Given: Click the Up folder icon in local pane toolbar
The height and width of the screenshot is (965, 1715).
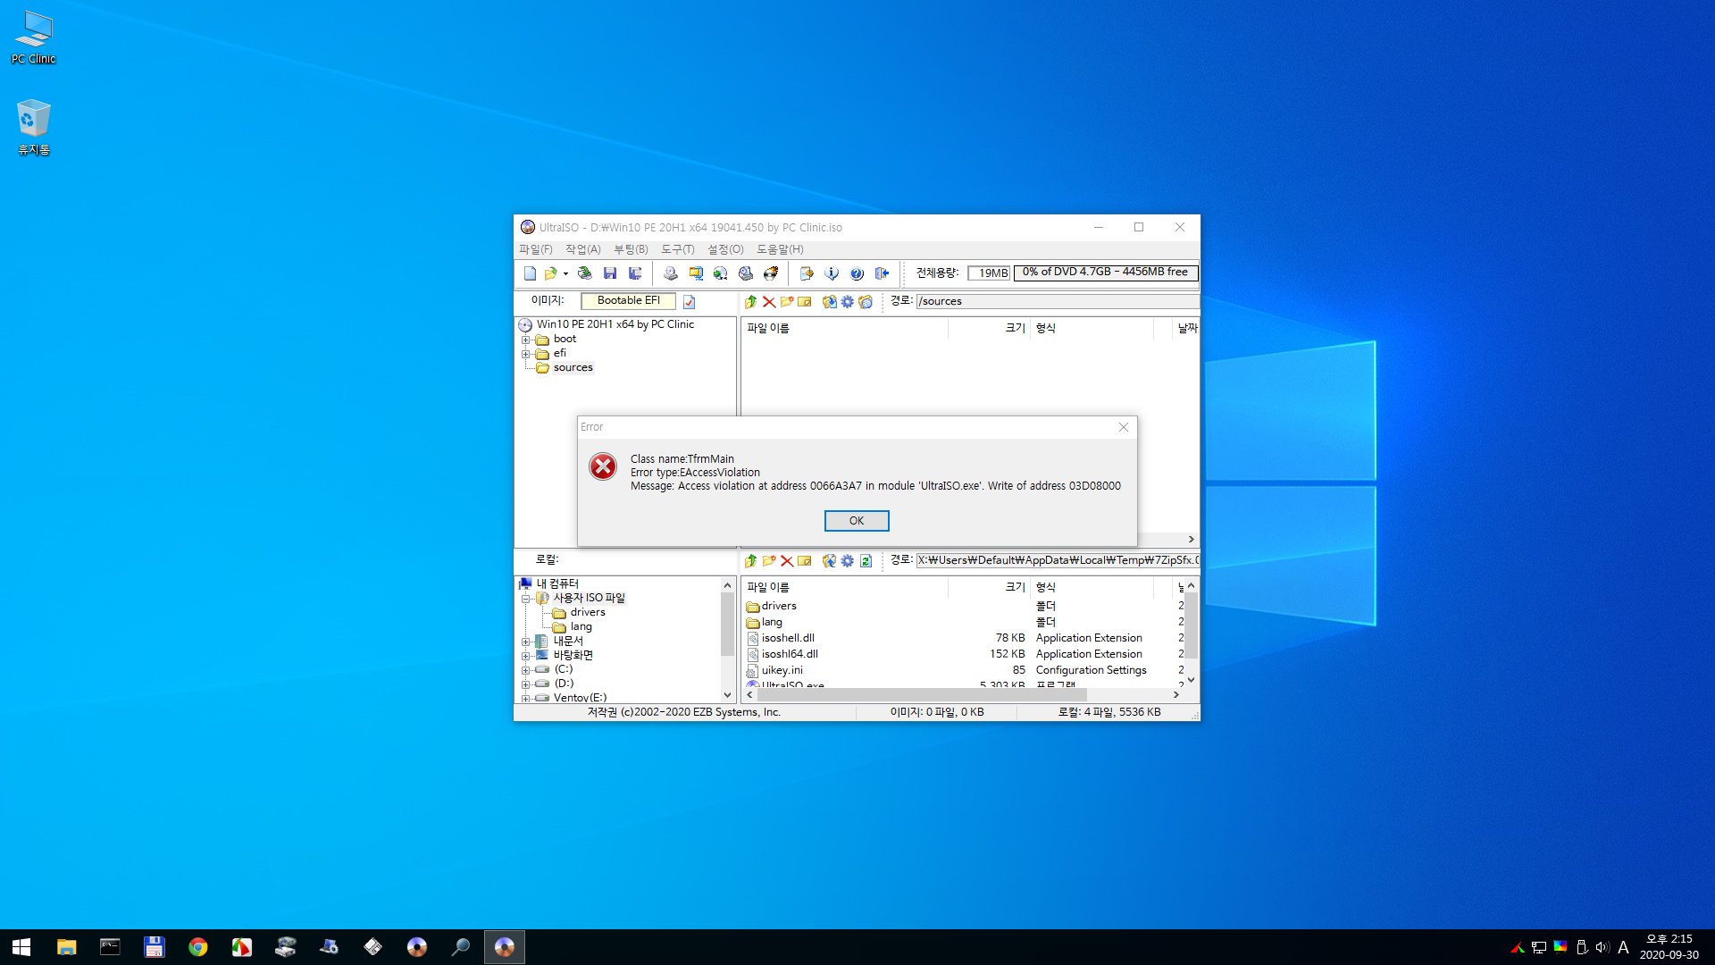Looking at the screenshot, I should click(x=750, y=561).
